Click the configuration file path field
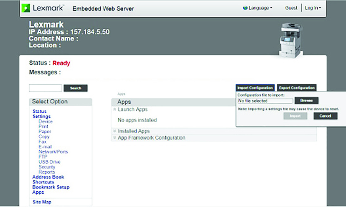The height and width of the screenshot is (207, 346). point(265,101)
